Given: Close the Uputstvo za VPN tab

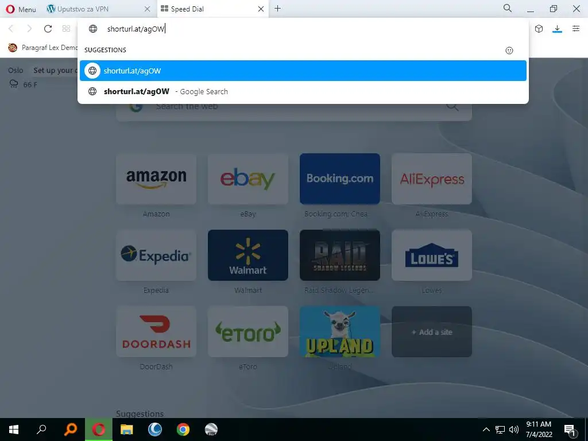Looking at the screenshot, I should click(148, 9).
